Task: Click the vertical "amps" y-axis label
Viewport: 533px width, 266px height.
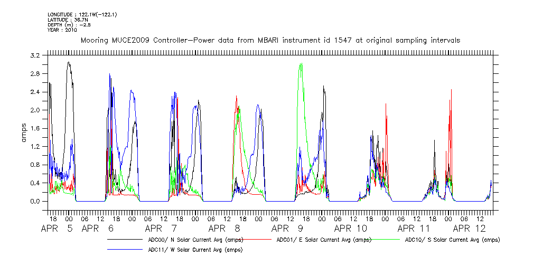Action: 23,128
